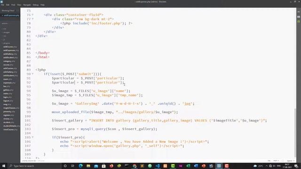This screenshot has width=301, height=169.
Task: Open expenses.php from file tree
Action: coord(9,83)
